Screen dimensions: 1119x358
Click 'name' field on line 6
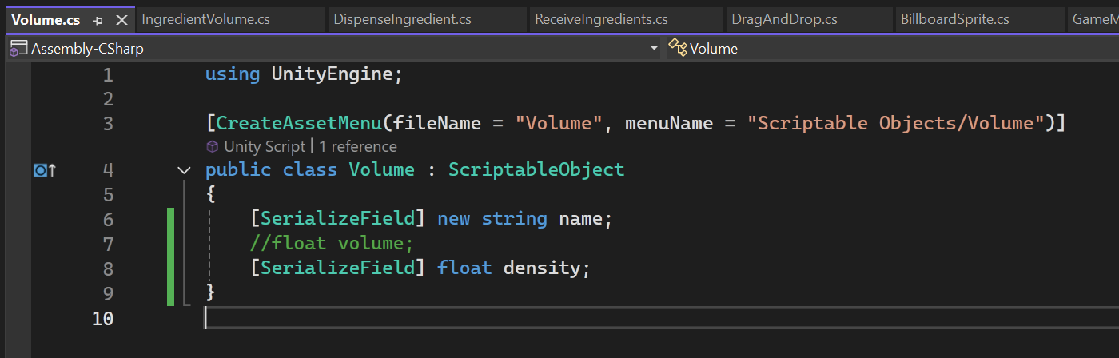(x=580, y=219)
